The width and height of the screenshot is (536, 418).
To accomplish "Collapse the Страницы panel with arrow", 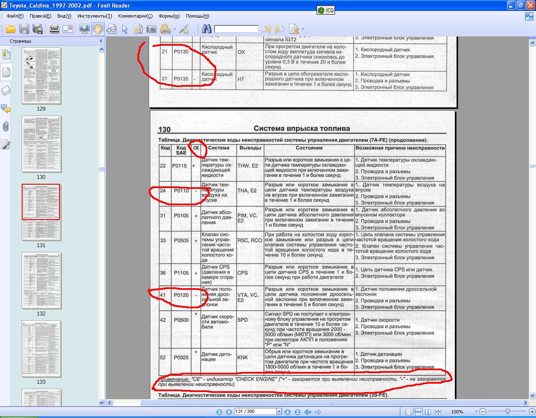I will (x=100, y=41).
